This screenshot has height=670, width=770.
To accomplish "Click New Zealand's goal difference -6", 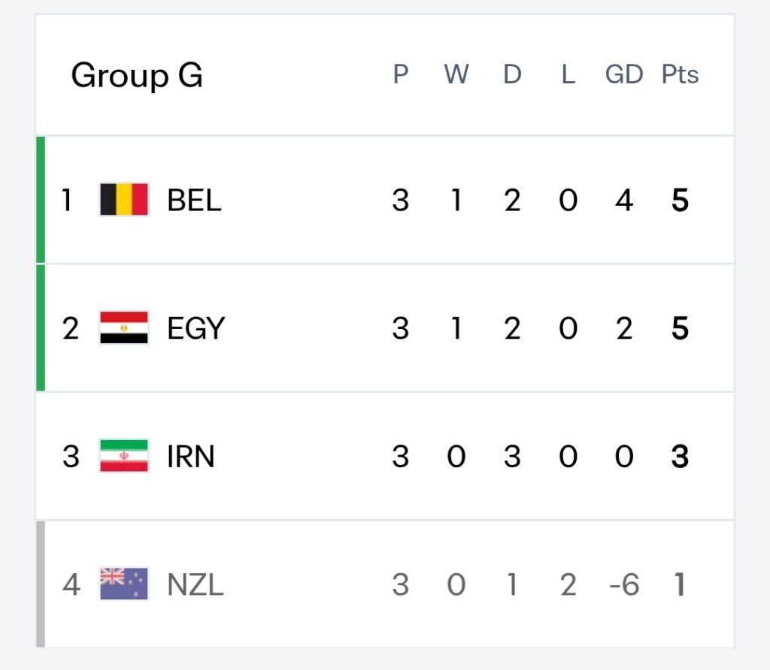I will pos(624,584).
